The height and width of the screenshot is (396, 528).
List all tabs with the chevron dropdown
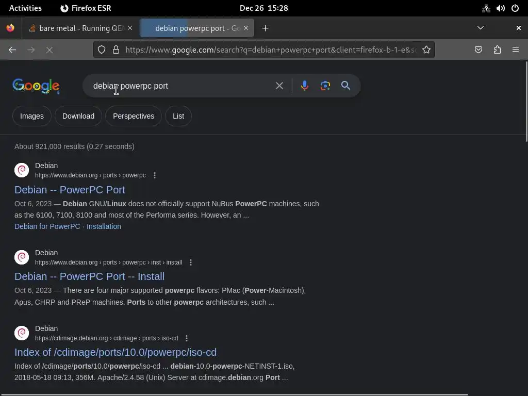pos(481,28)
